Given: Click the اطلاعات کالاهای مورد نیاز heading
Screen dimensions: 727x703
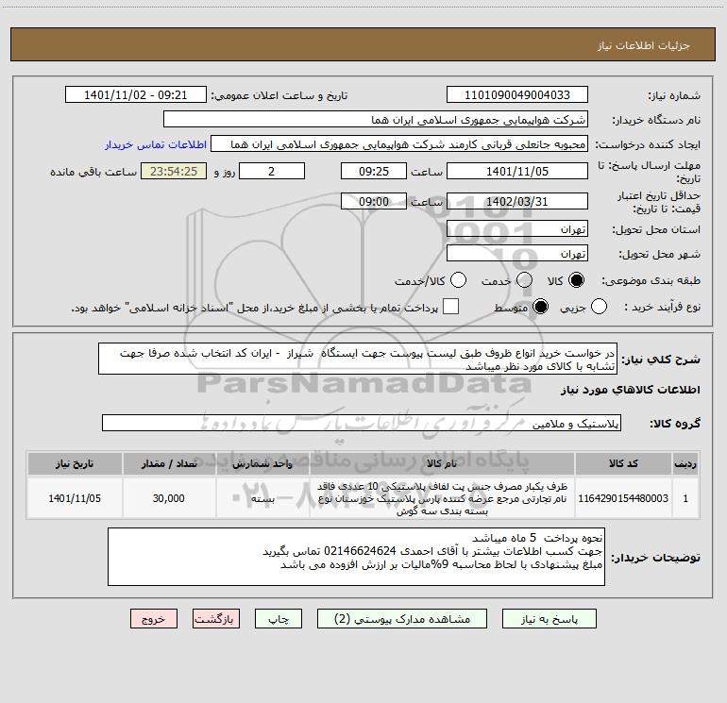Looking at the screenshot, I should [x=630, y=390].
